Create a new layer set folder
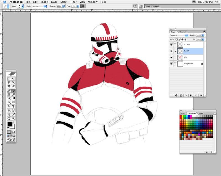 (186, 95)
